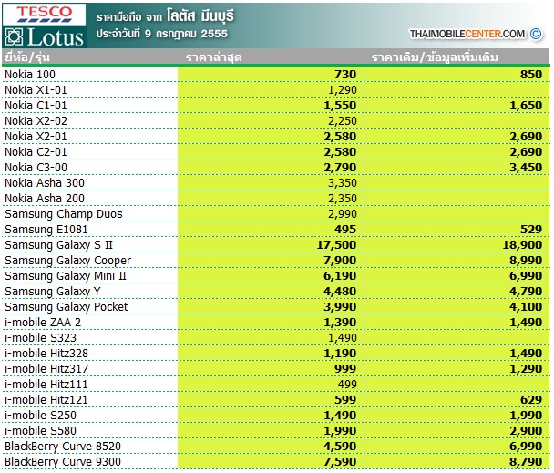Click i-mobile ZAA 2 latest price 1,390

click(340, 323)
